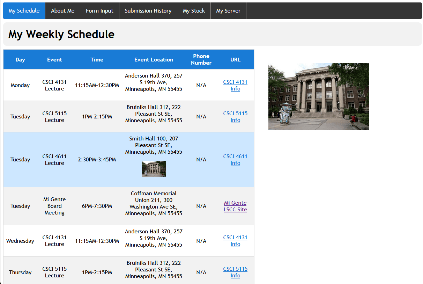Select the Phone Number column header

click(x=201, y=59)
